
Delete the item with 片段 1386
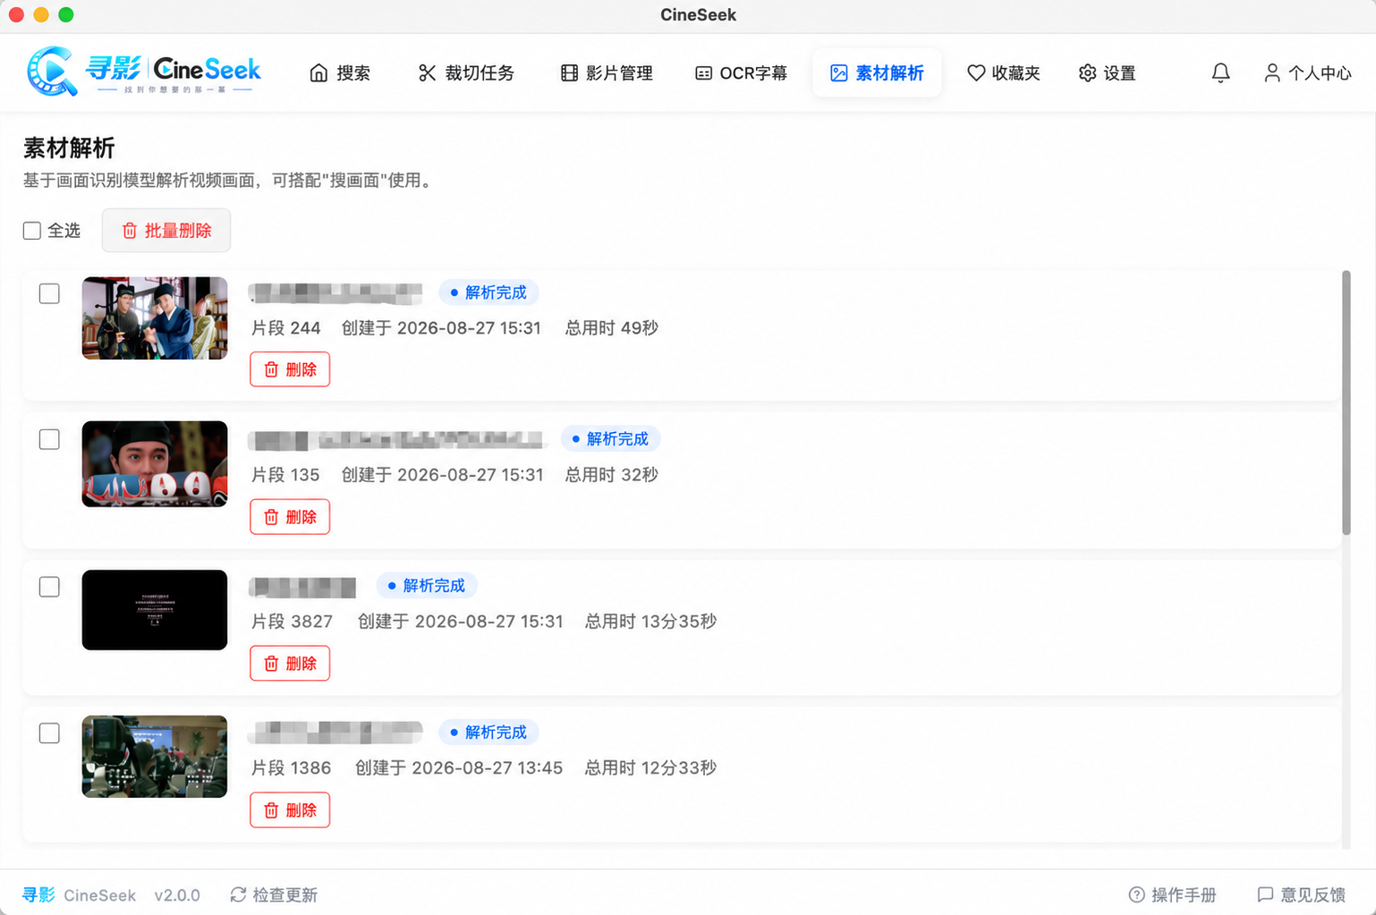(x=290, y=810)
